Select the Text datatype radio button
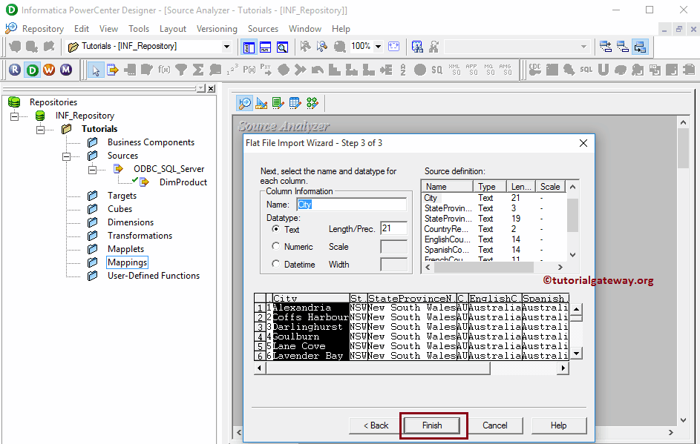 [276, 229]
